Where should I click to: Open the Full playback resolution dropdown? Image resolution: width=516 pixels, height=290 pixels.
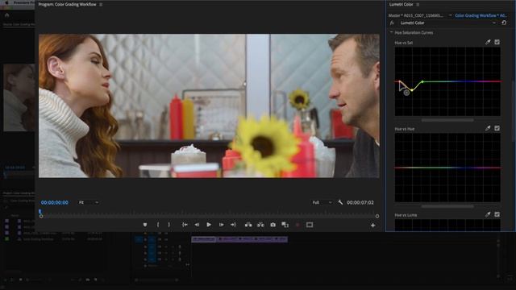pos(322,202)
